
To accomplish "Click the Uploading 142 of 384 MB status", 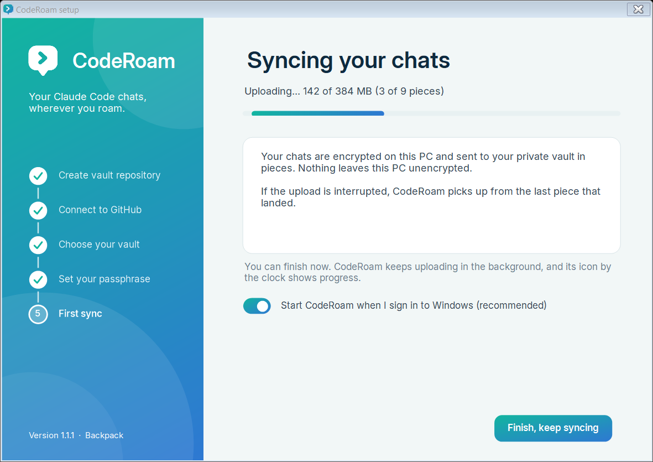I will coord(344,91).
